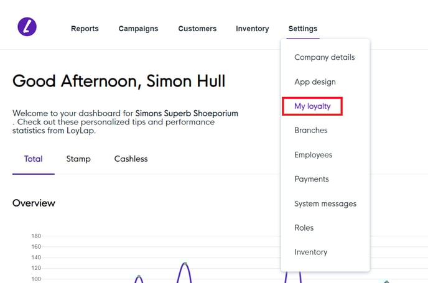The image size is (428, 283).
Task: Switch to the Cashless tab
Action: point(131,159)
